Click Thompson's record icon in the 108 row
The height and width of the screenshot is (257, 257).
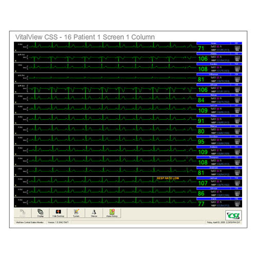coord(237,163)
